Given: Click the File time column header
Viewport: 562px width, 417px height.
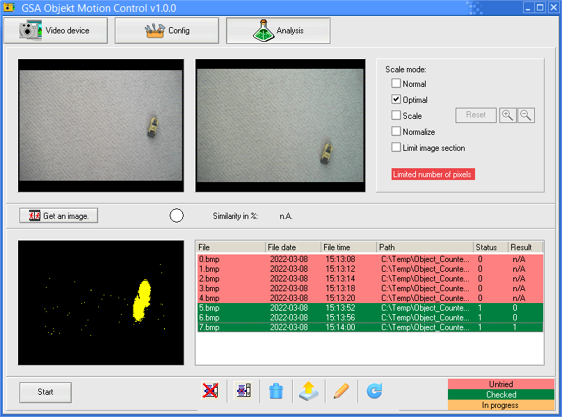Looking at the screenshot, I should pos(348,247).
